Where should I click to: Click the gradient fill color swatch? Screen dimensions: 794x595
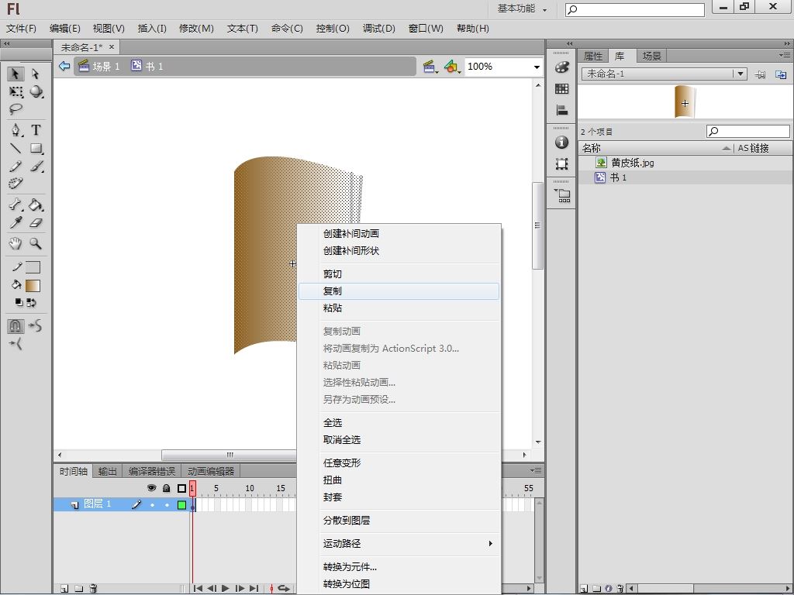pyautogui.click(x=33, y=286)
